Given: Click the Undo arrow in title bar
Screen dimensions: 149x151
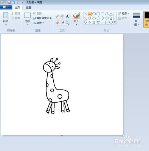Looking at the screenshot, I should click(x=14, y=2).
